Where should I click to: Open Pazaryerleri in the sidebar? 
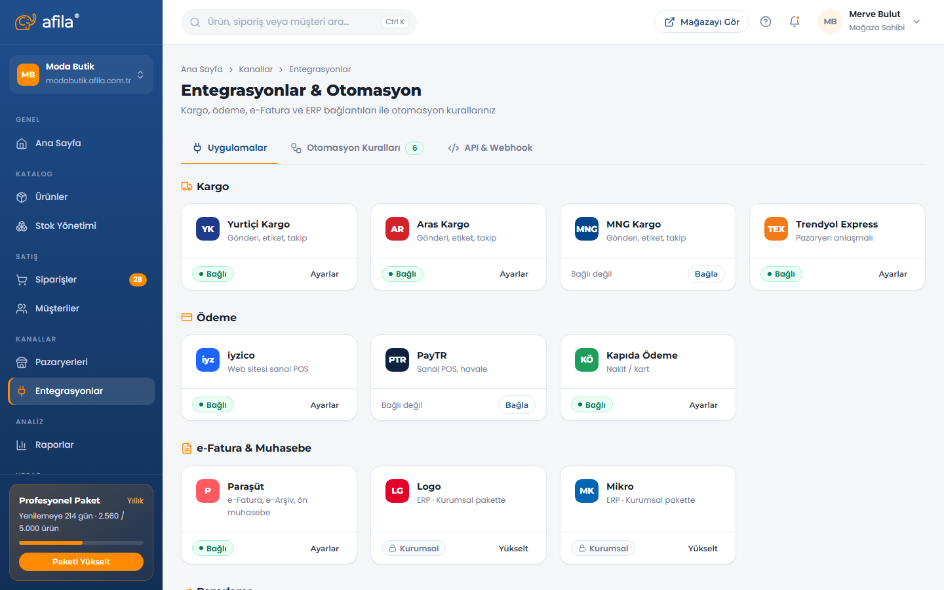pos(81,363)
